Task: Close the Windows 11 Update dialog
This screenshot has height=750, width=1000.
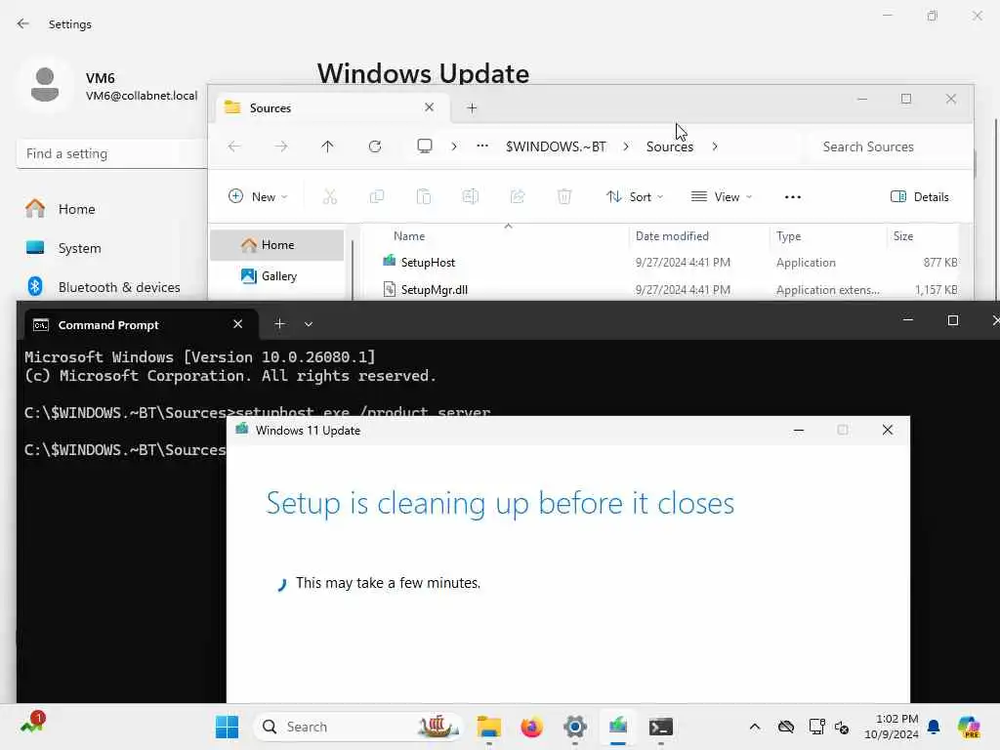Action: [x=887, y=430]
